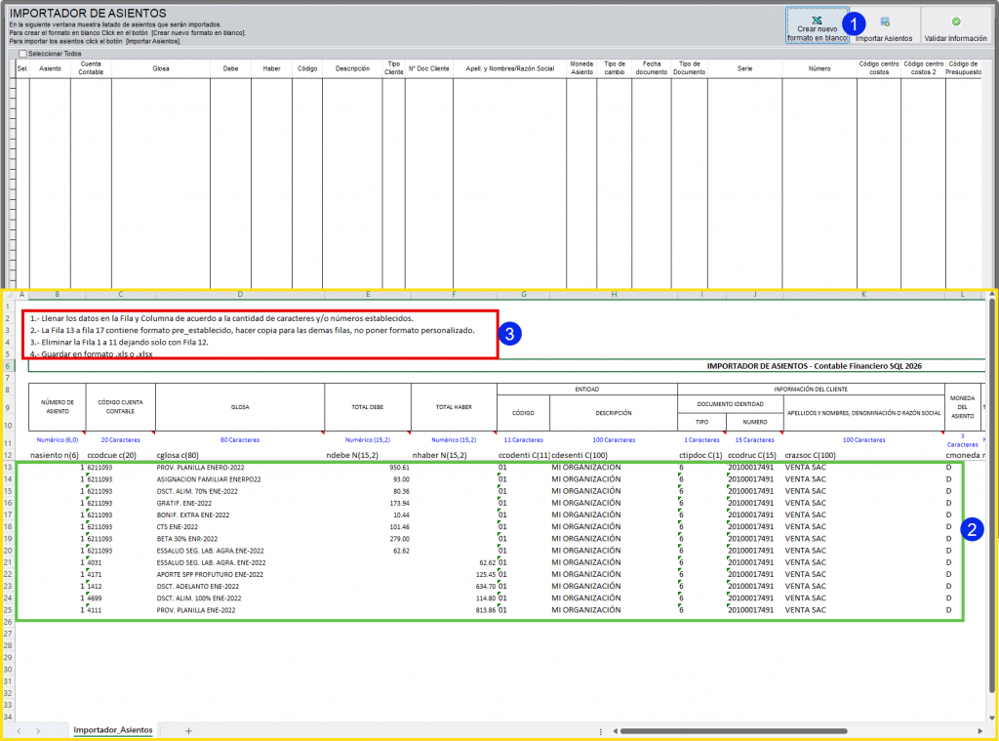The height and width of the screenshot is (741, 999).
Task: Click the Validar Información button
Action: [955, 25]
